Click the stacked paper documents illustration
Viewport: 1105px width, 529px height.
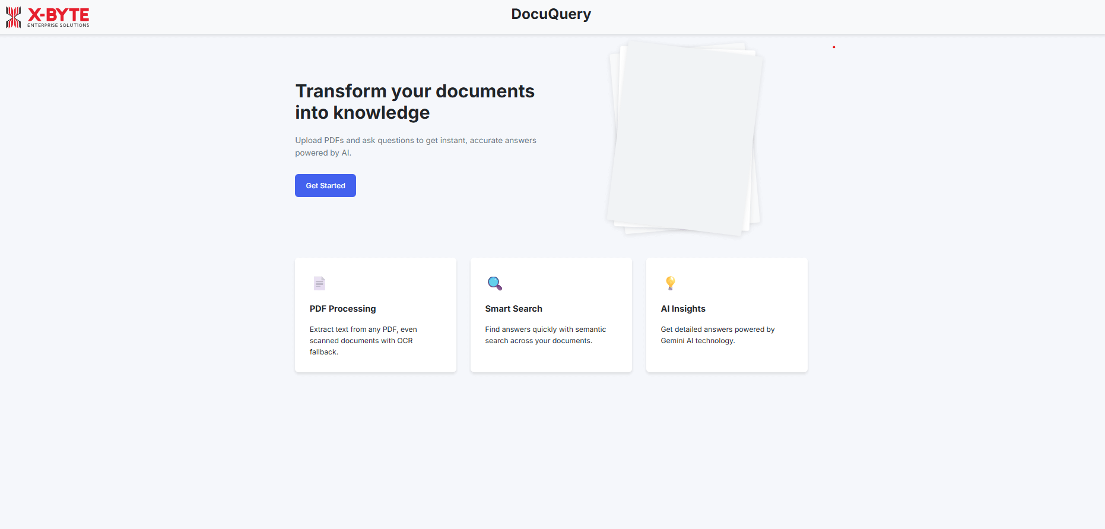pos(685,138)
